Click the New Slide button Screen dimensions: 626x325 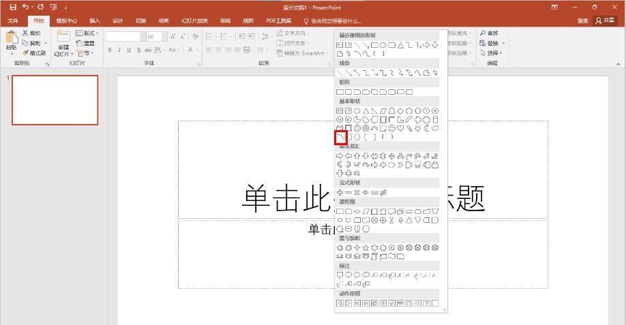[63, 44]
